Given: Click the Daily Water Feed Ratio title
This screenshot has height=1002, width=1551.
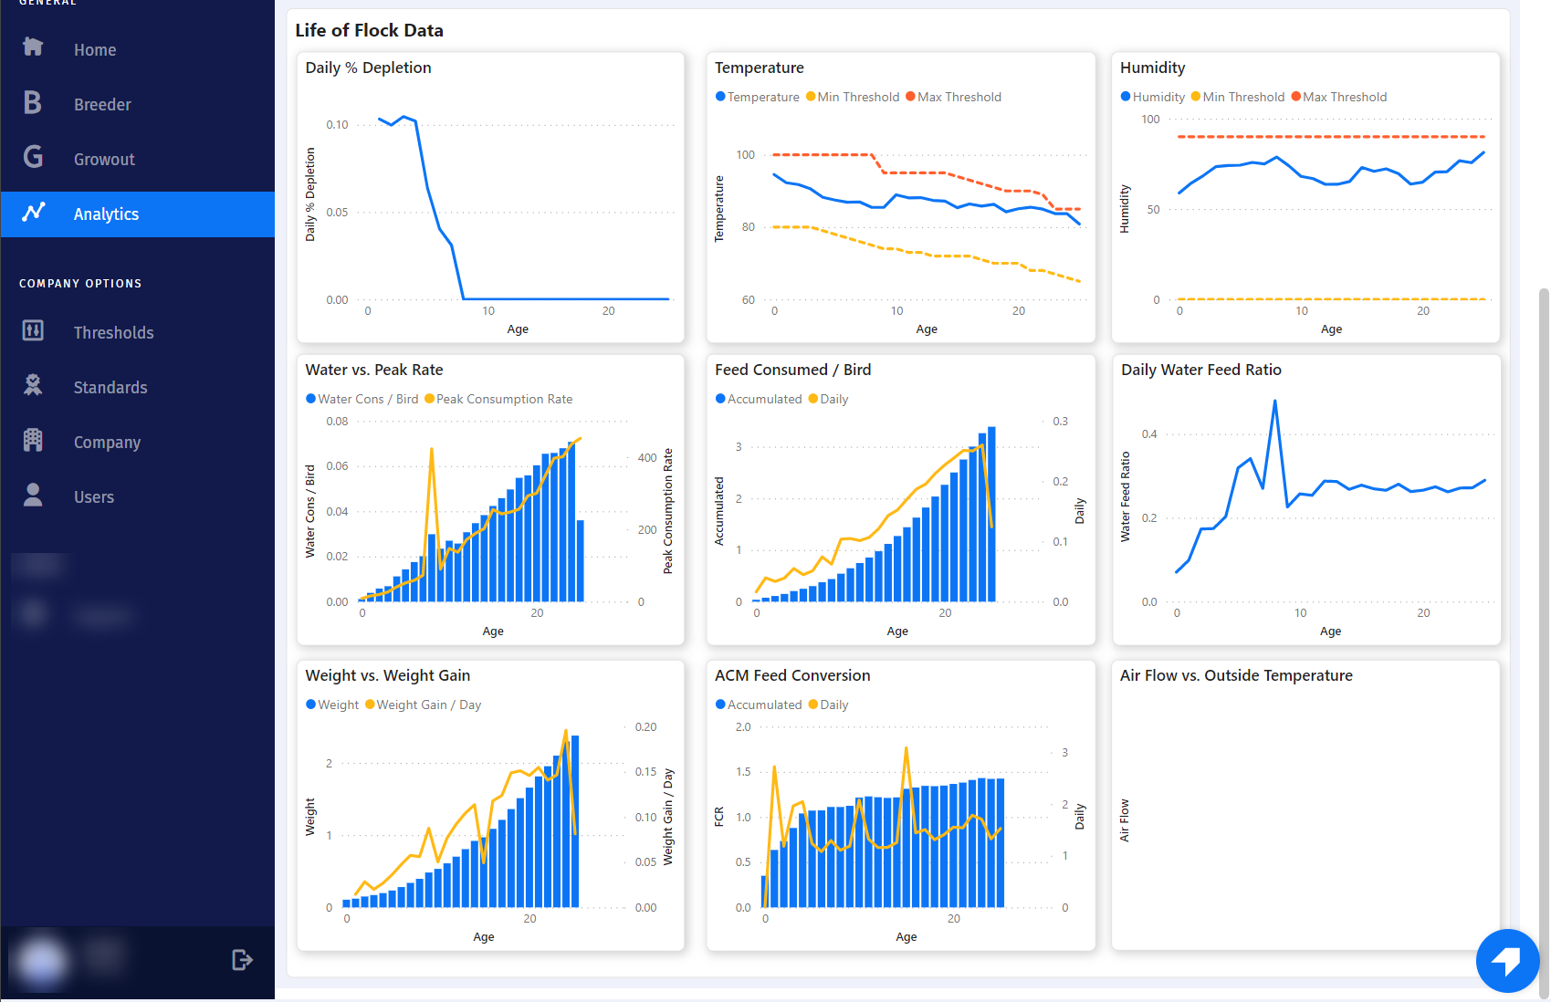Looking at the screenshot, I should (1201, 370).
